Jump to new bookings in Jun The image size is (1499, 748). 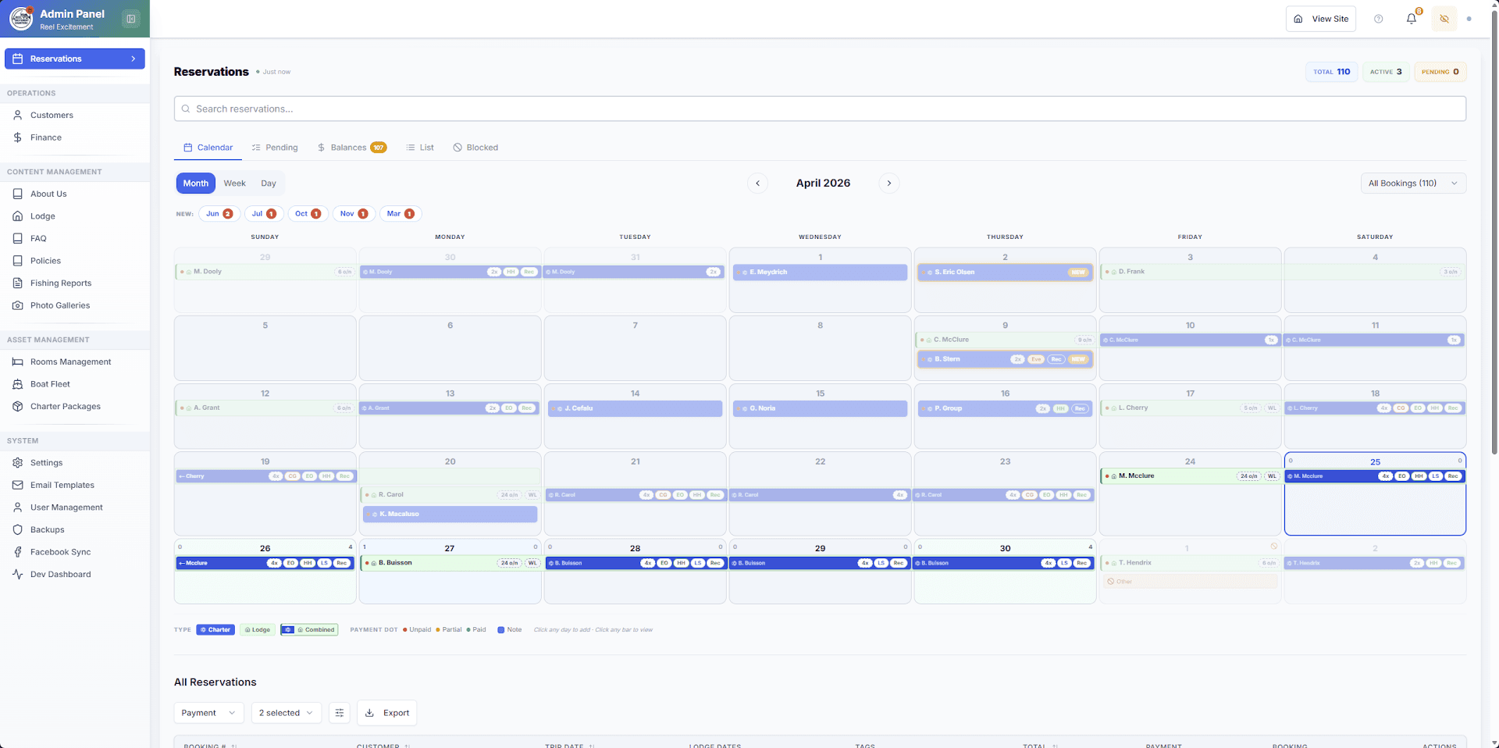pyautogui.click(x=219, y=214)
